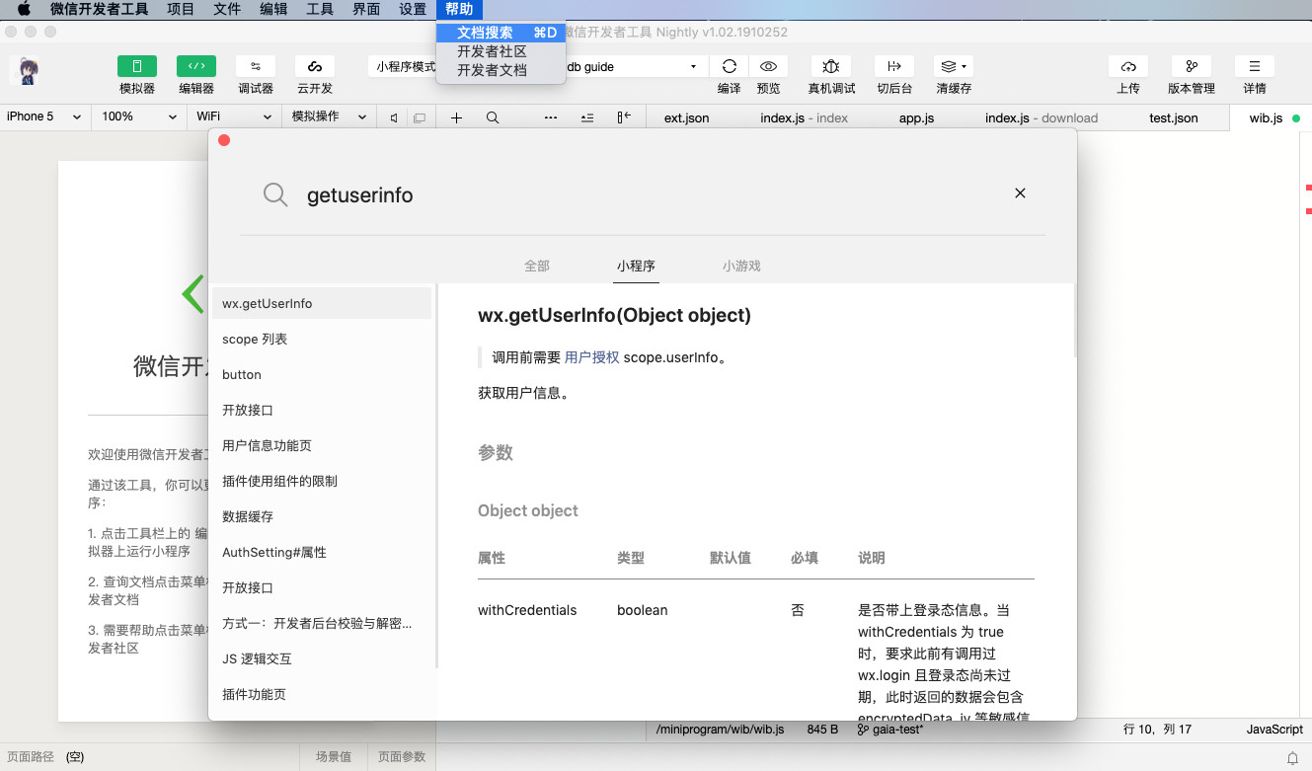Open the 云开发 cloud development console
This screenshot has width=1312, height=771.
point(315,67)
